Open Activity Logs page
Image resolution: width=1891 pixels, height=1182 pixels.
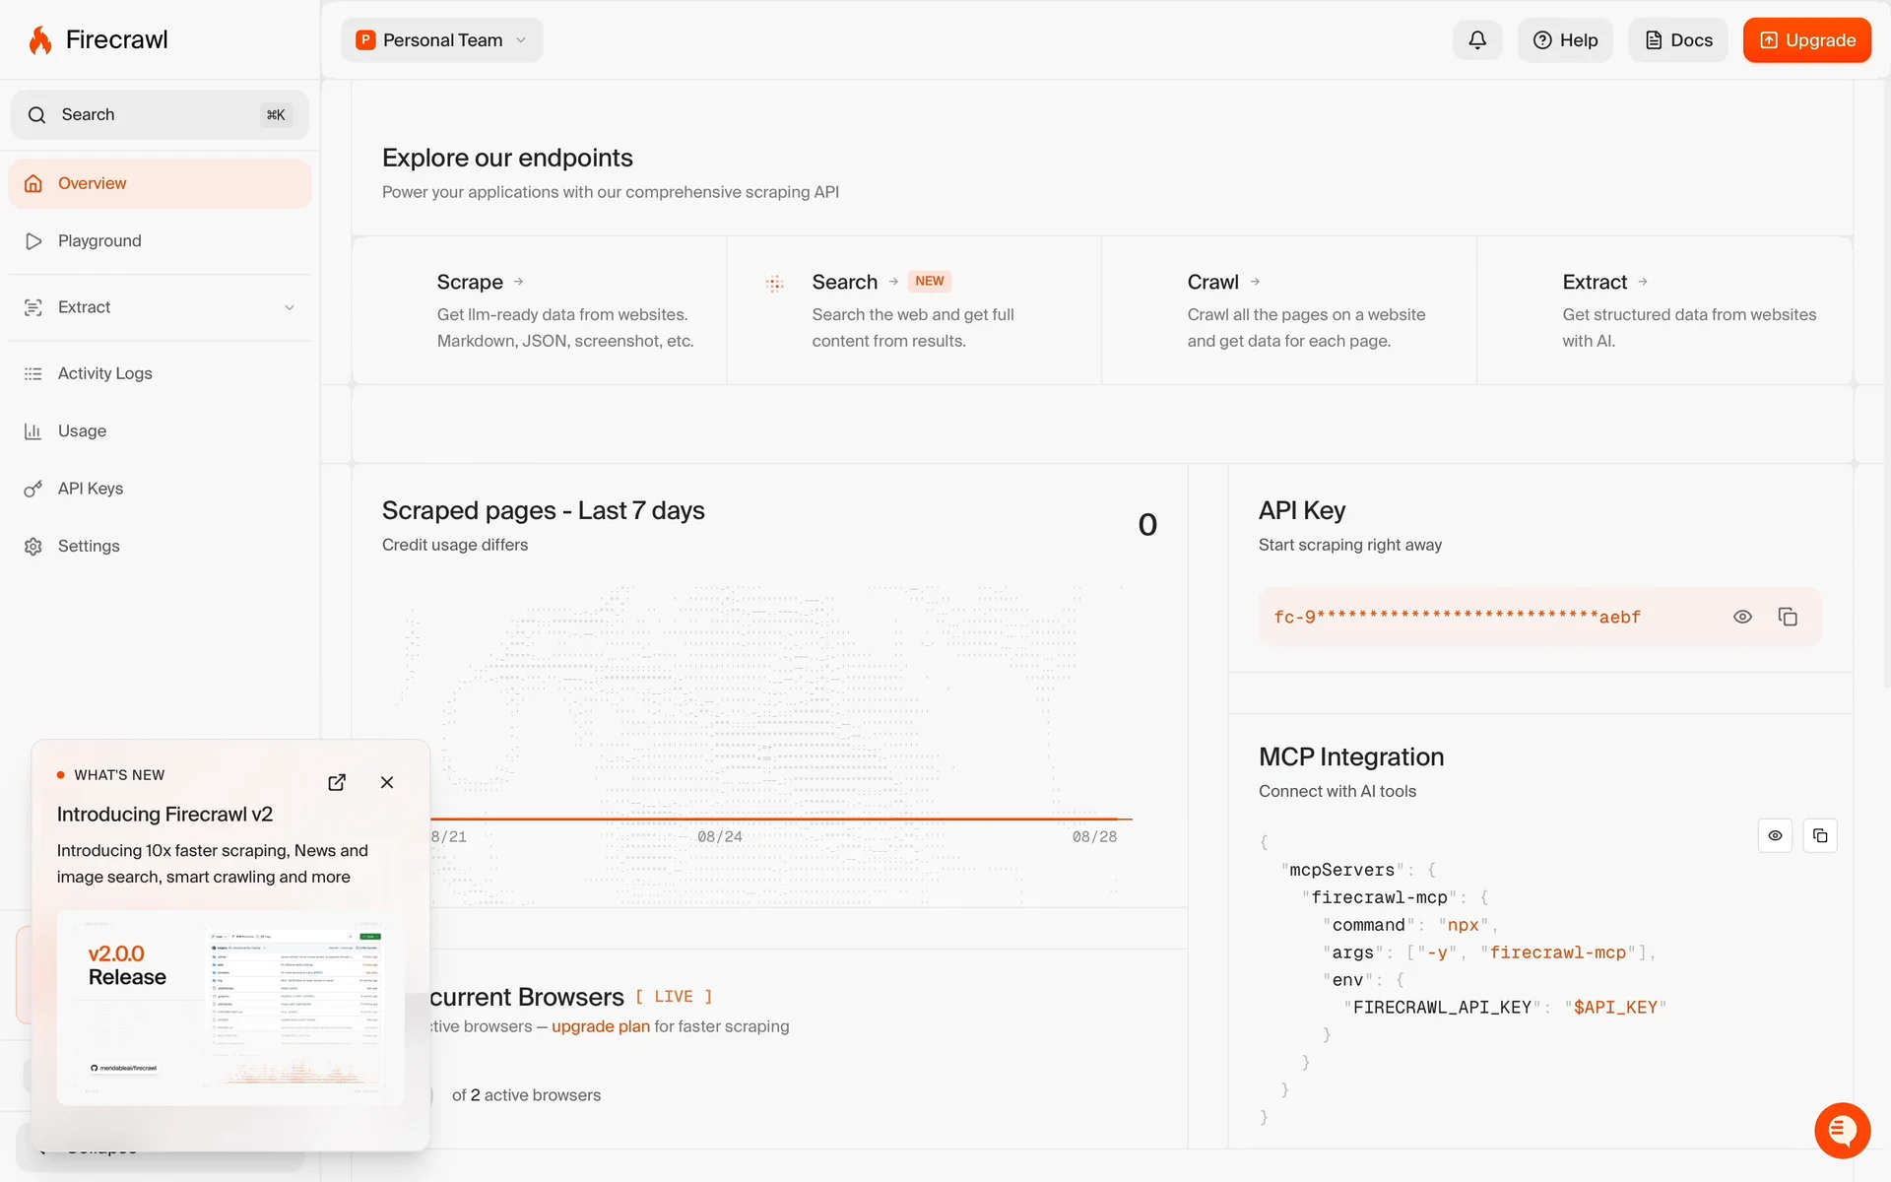[104, 373]
